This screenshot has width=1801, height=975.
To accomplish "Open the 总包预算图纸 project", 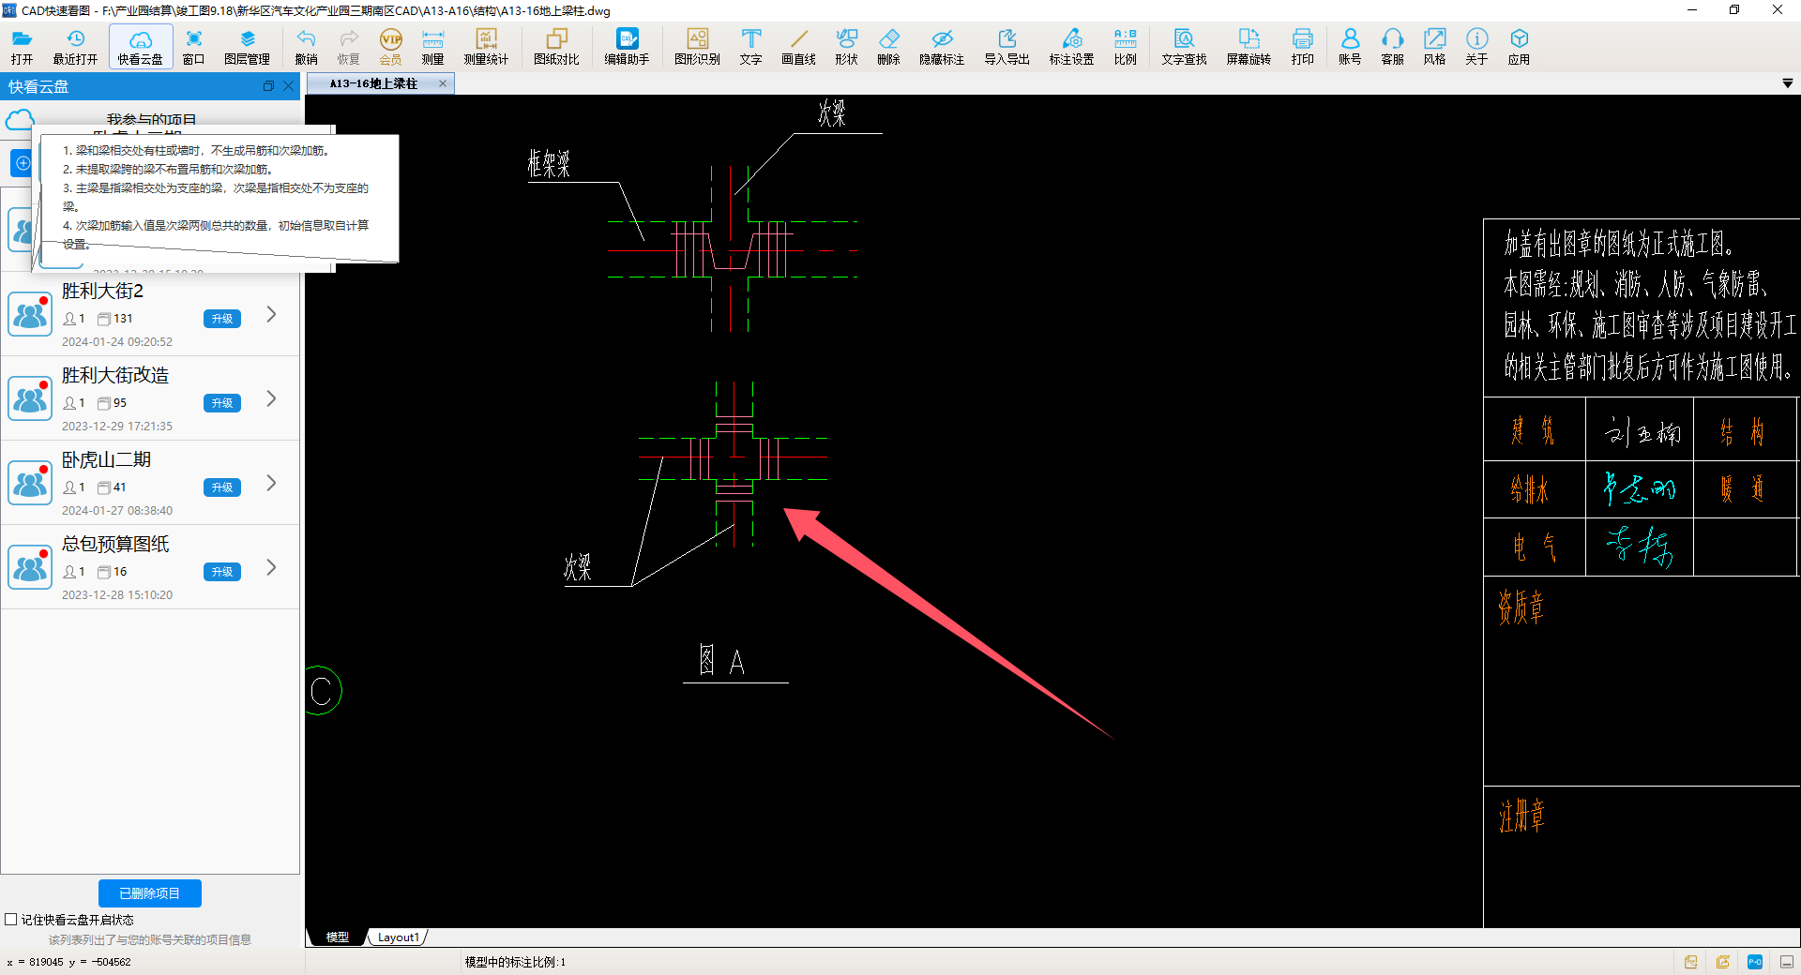I will coord(150,567).
